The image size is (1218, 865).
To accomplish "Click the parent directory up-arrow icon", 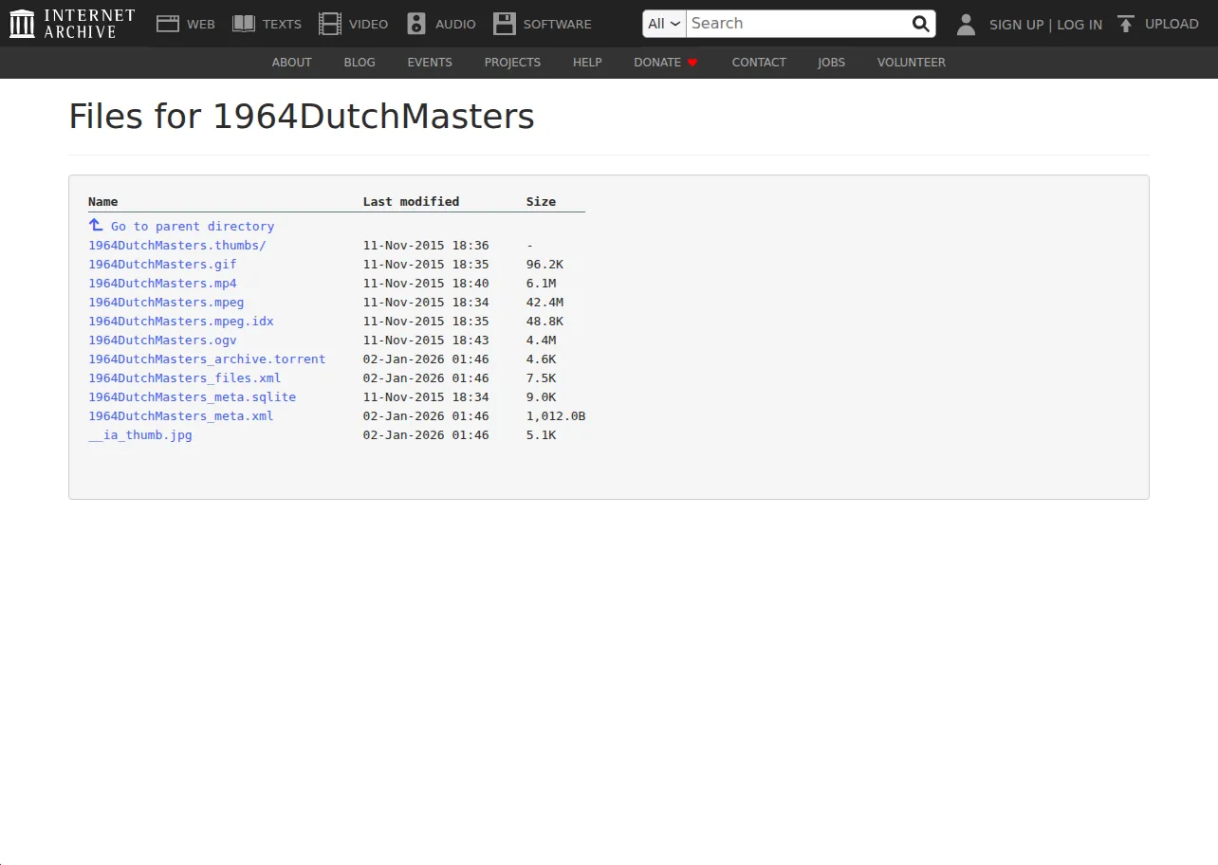I will pyautogui.click(x=96, y=225).
